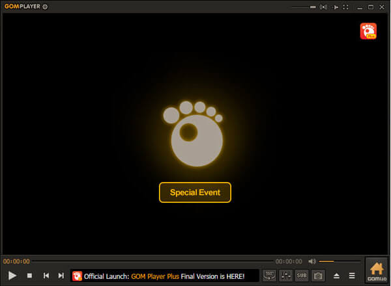Open the SUB subtitle settings
Screen dimensions: 391x286
pos(302,276)
